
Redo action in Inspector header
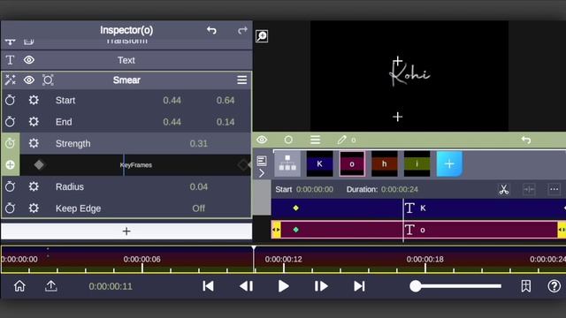pos(242,31)
